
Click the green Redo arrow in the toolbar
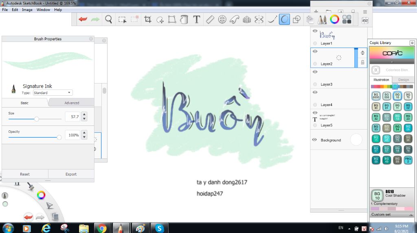coord(95,20)
